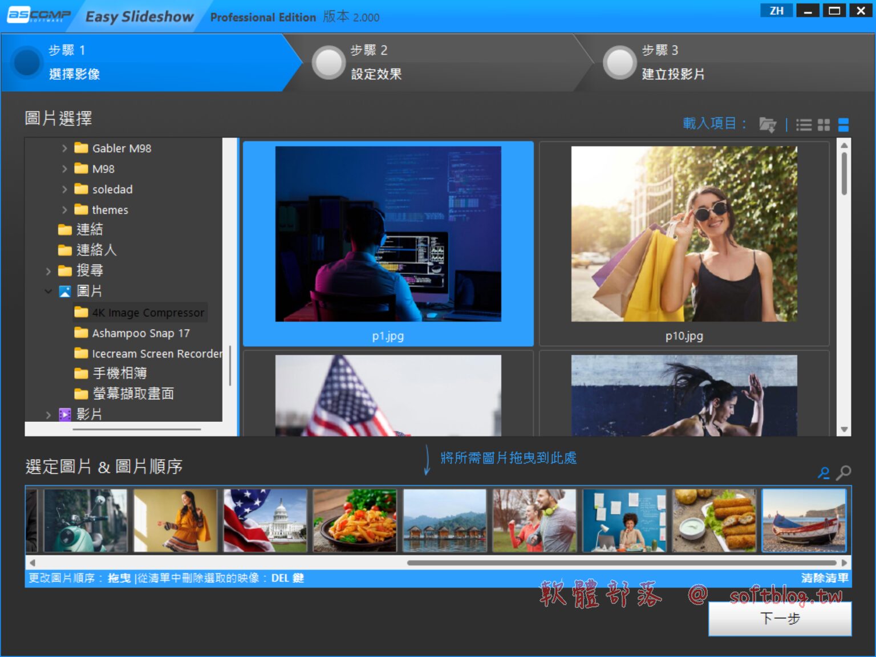
Task: Switch image browser to list view
Action: [804, 124]
